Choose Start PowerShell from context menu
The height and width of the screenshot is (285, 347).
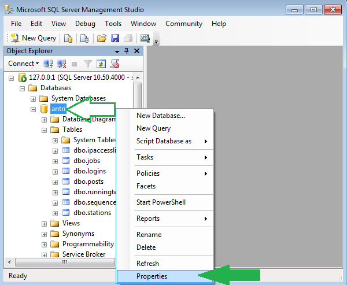pos(165,202)
